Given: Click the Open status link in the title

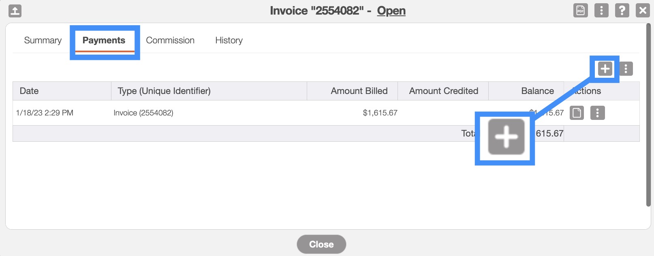Looking at the screenshot, I should click(391, 11).
